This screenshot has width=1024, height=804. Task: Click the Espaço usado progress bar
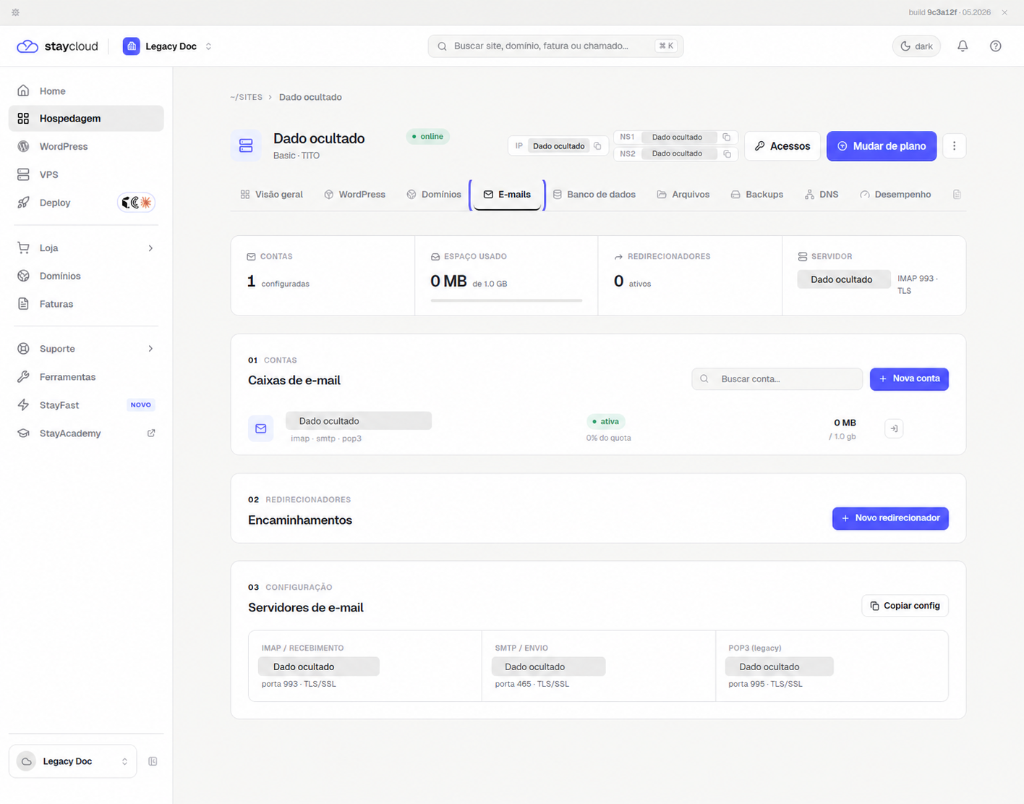pos(506,300)
